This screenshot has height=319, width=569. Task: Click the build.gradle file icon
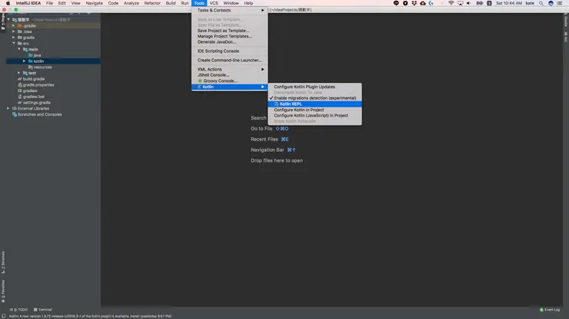click(20, 79)
